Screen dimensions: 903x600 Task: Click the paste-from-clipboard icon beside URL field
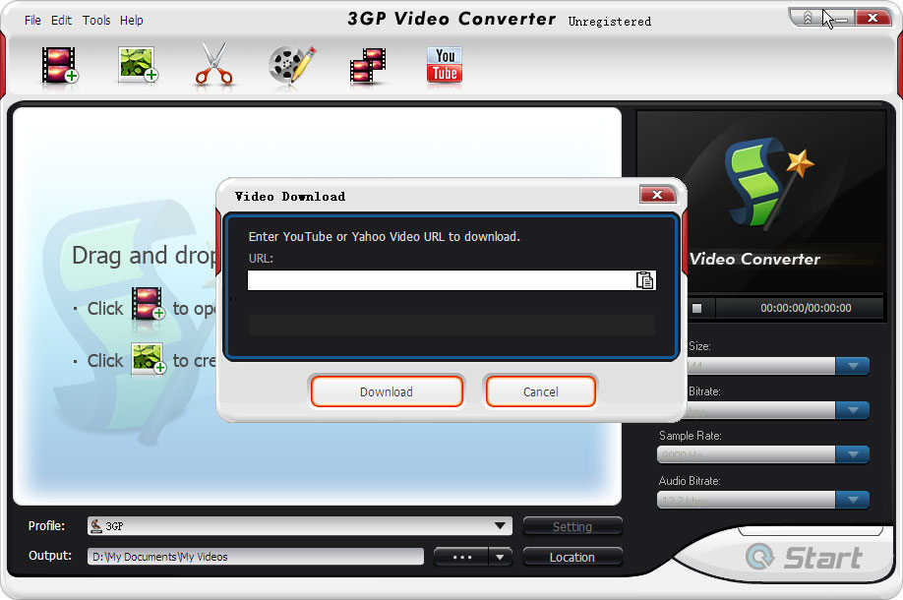click(x=646, y=279)
